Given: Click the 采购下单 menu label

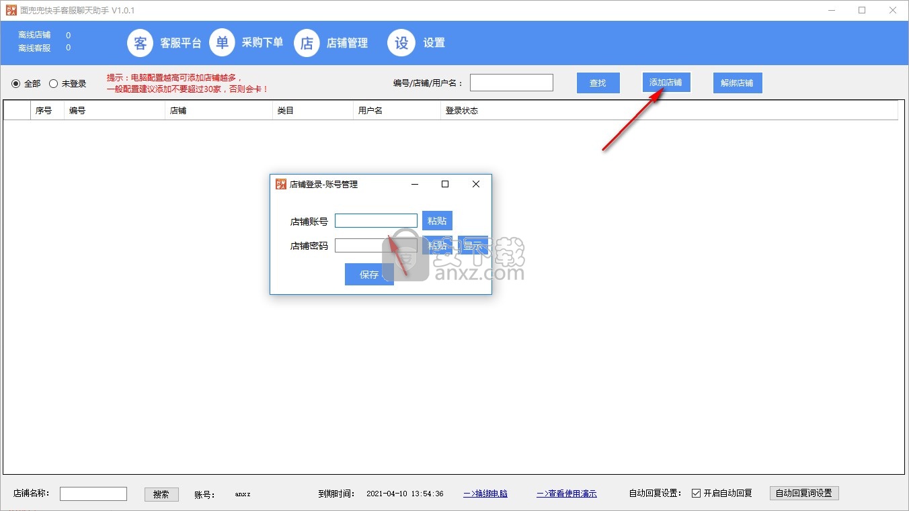Looking at the screenshot, I should point(263,42).
